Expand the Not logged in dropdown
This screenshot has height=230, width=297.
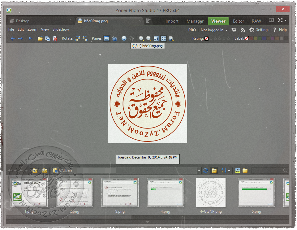214,30
